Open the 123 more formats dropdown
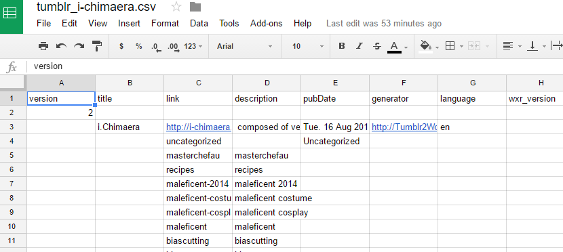This screenshot has width=563, height=252. [193, 46]
